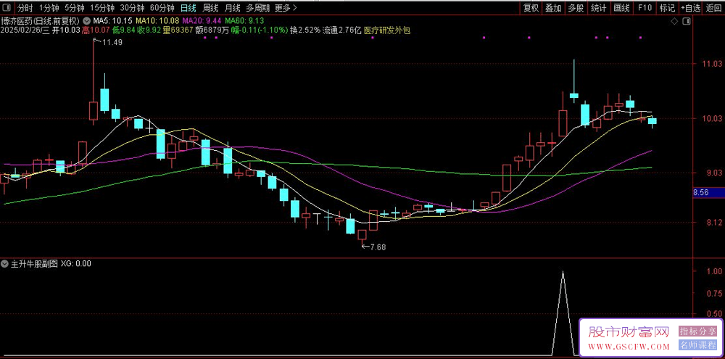Click the 7.68 low price marker
The height and width of the screenshot is (359, 725).
pos(378,247)
